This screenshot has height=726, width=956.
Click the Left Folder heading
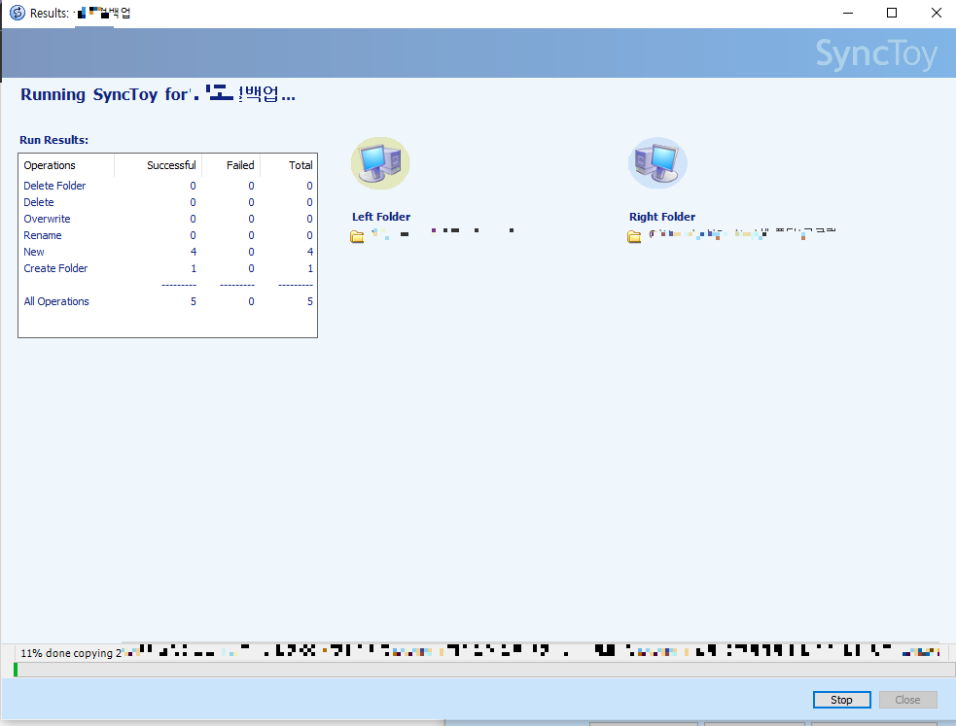point(381,217)
